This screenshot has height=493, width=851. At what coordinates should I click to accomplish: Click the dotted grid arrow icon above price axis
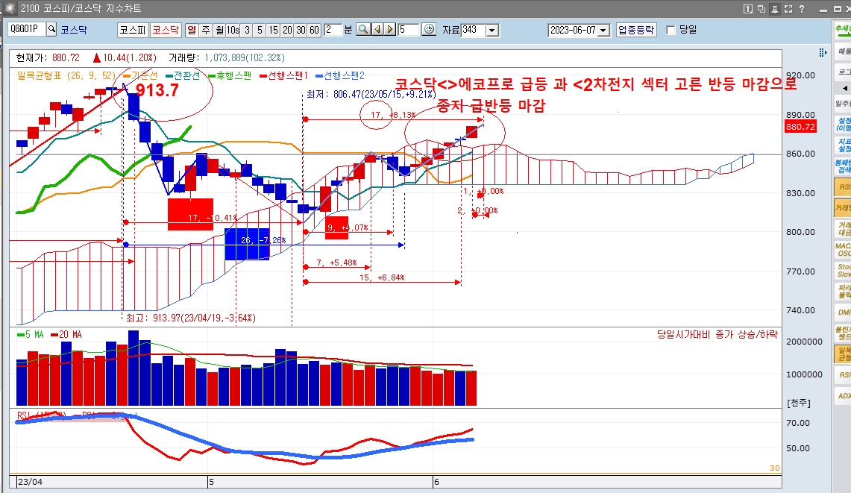coord(823,52)
